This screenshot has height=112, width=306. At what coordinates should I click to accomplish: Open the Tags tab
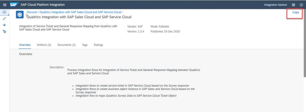point(85,45)
